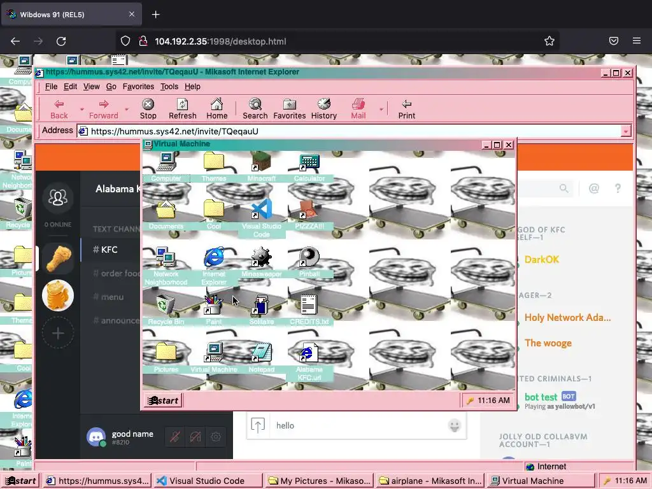Click the outer desktop Start button
652x489 pixels.
(x=20, y=481)
